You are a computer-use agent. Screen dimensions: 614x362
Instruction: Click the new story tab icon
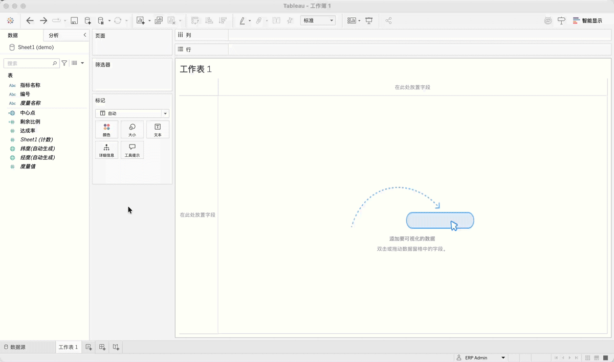[116, 347]
